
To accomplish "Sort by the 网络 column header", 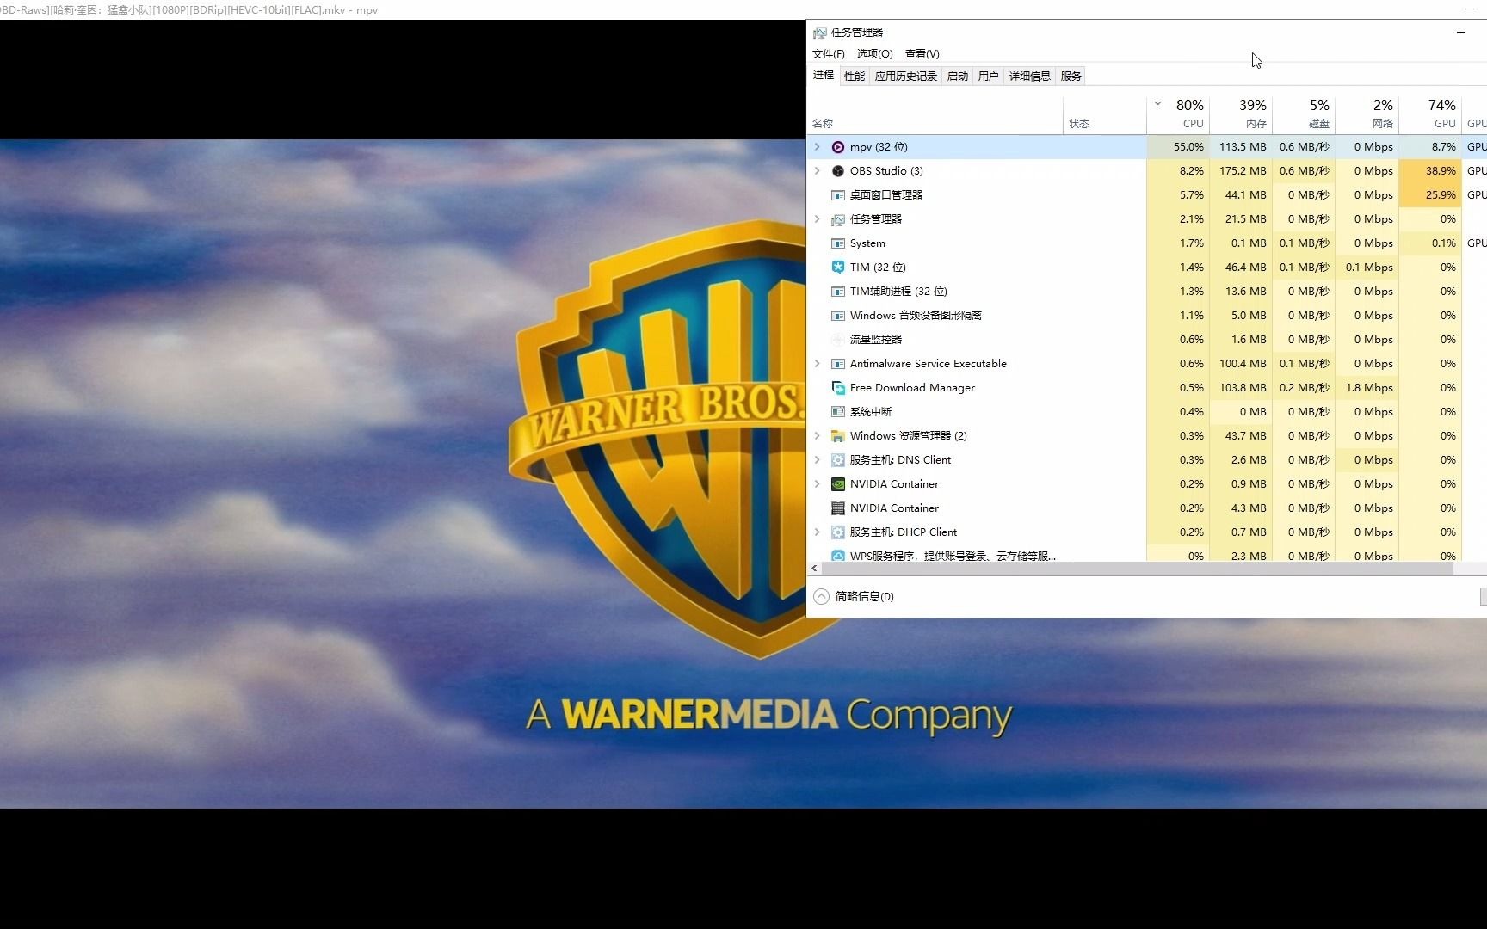I will pos(1367,114).
